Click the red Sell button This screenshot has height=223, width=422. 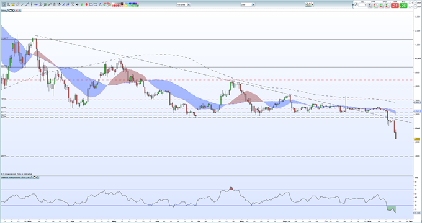pyautogui.click(x=395, y=6)
